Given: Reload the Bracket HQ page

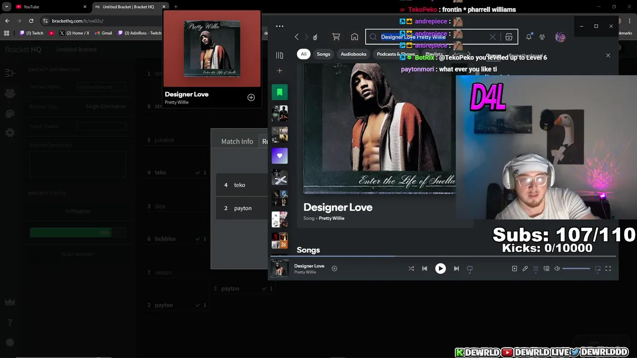Looking at the screenshot, I should (31, 21).
